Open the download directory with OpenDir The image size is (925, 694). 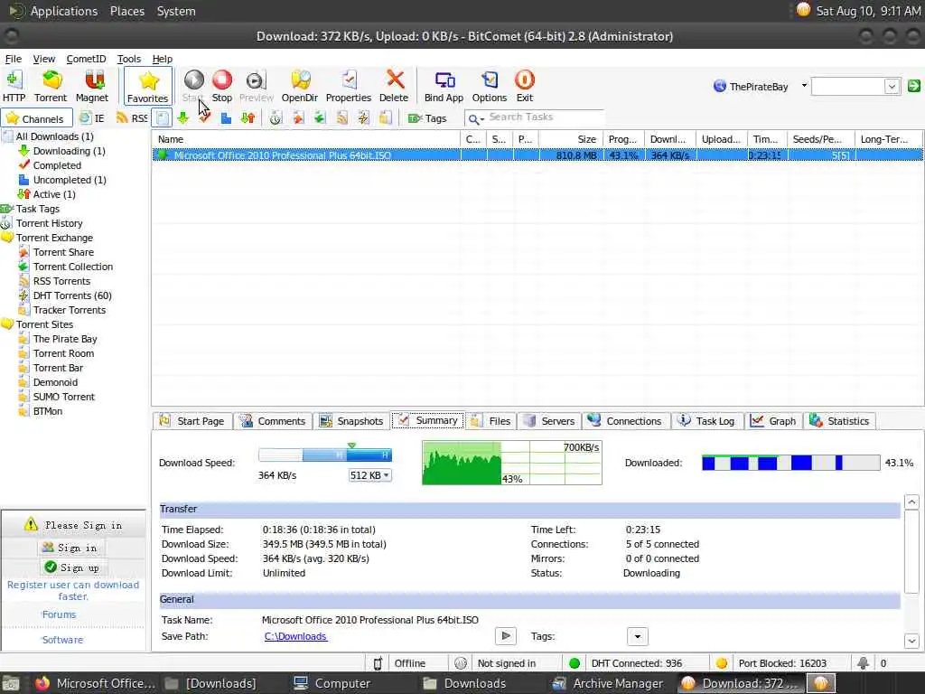[x=300, y=86]
